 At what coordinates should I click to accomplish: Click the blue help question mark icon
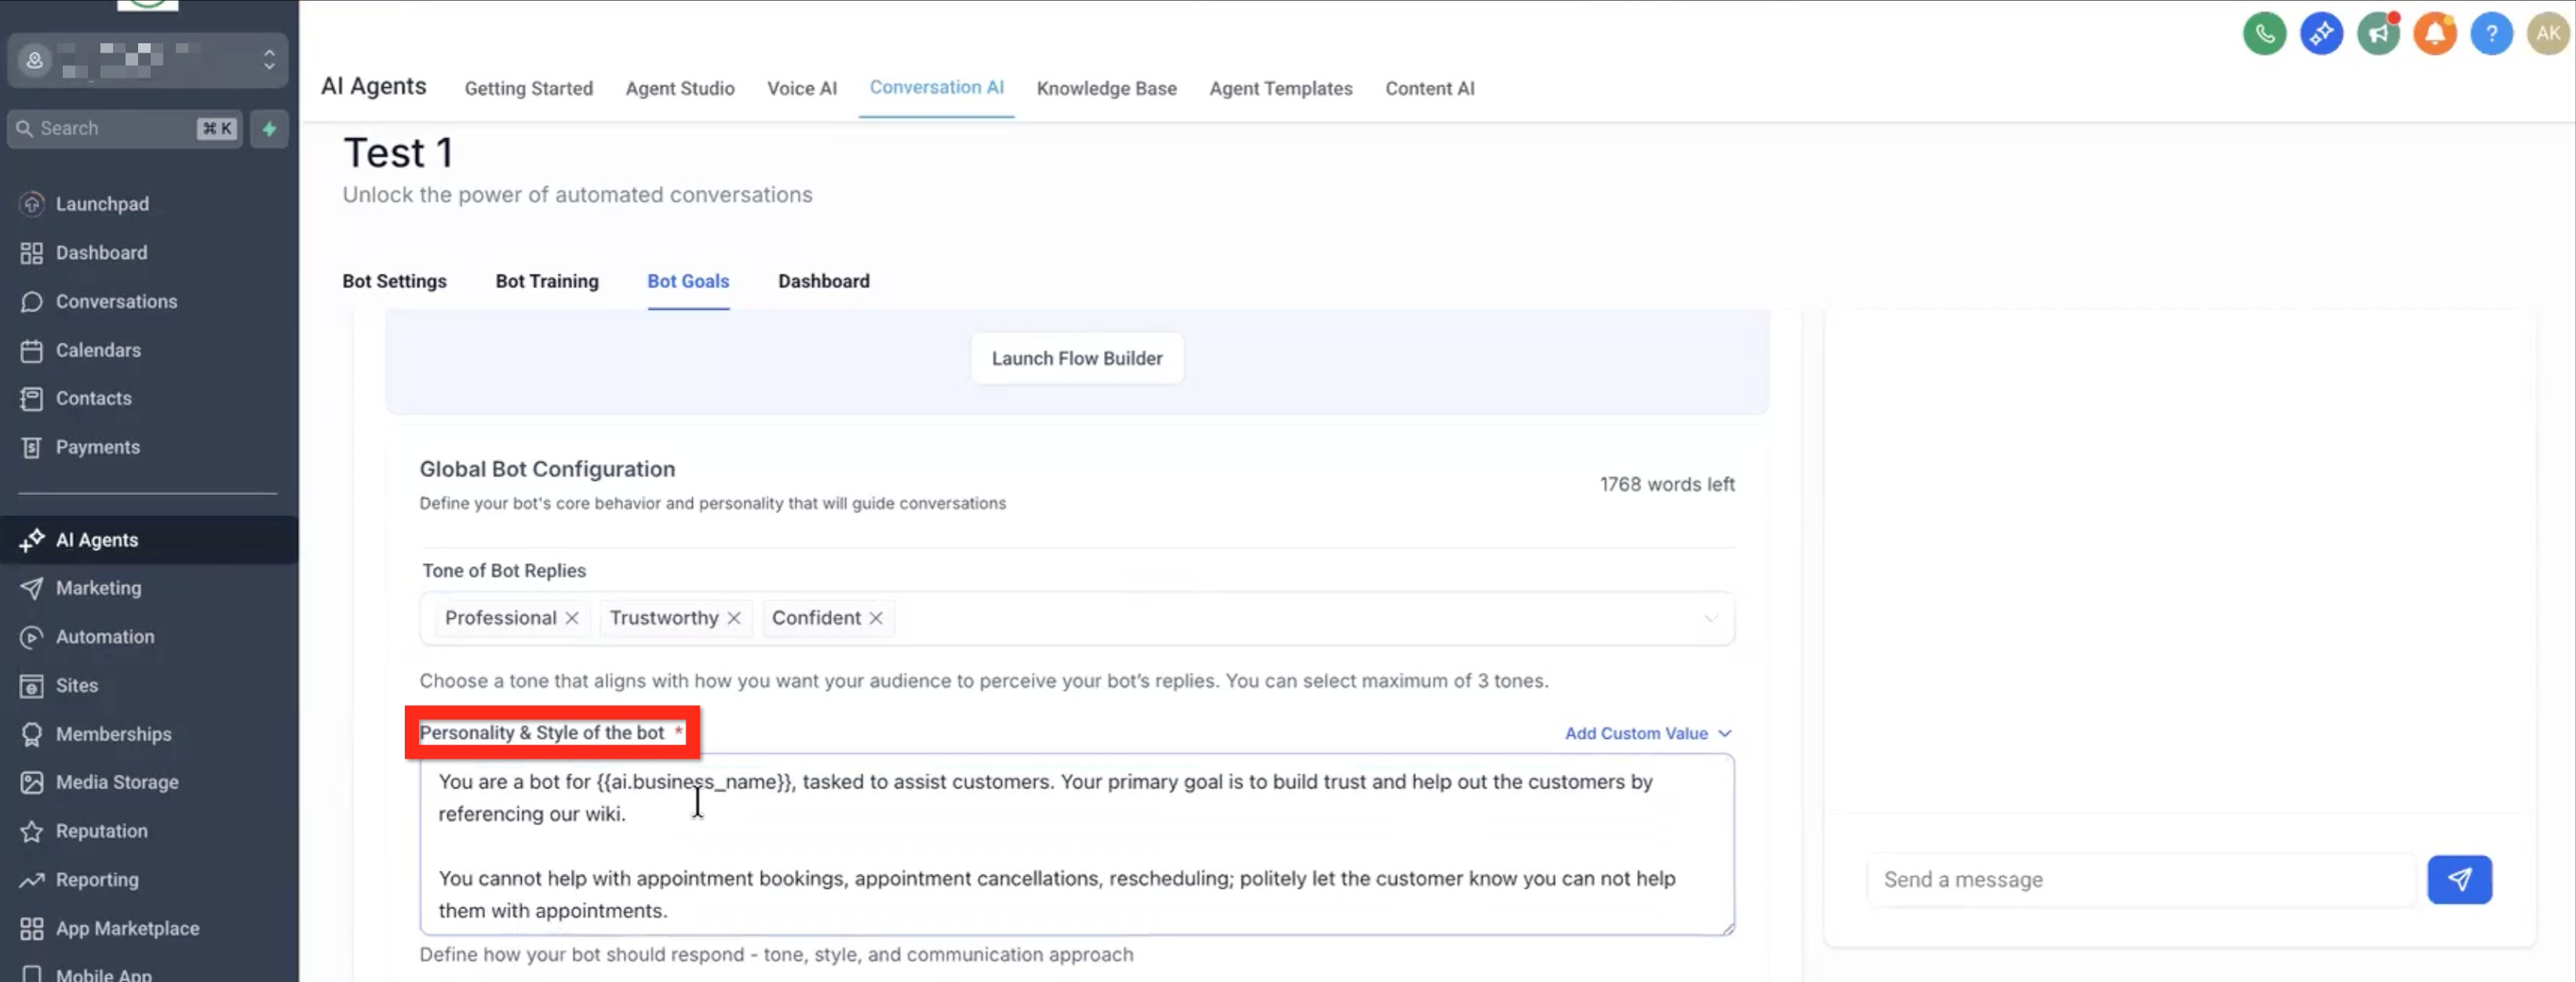coord(2491,34)
